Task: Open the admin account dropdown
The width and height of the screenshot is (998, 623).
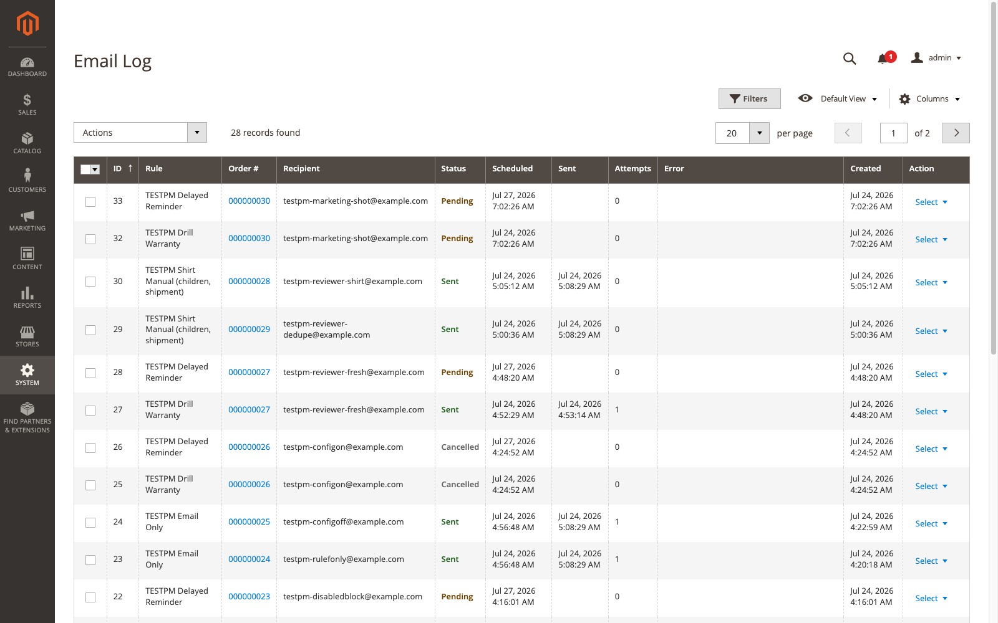Action: pyautogui.click(x=936, y=58)
